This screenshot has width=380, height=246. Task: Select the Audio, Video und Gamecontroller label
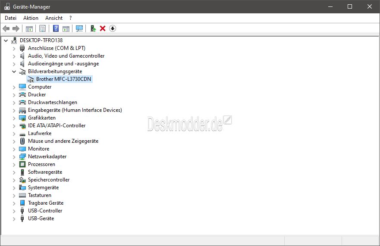[x=66, y=56]
